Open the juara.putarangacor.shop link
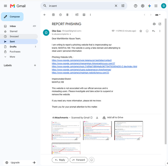Screen dimensions: 168x166 tap(81, 70)
